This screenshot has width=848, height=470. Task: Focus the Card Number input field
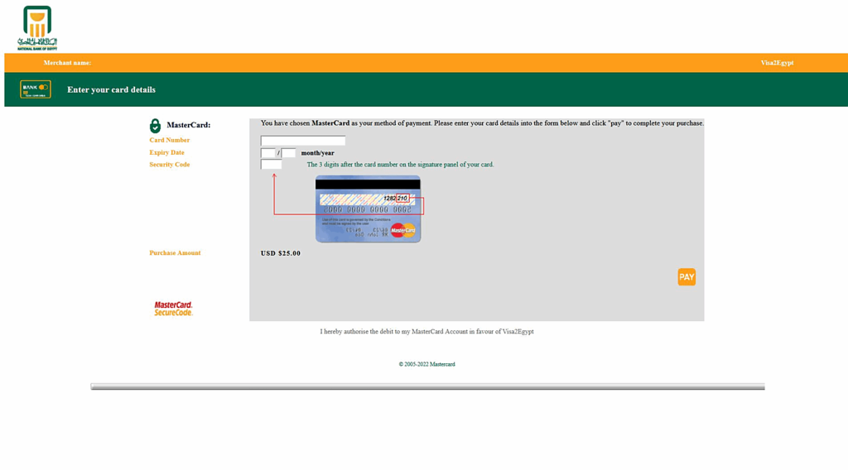[x=302, y=141]
